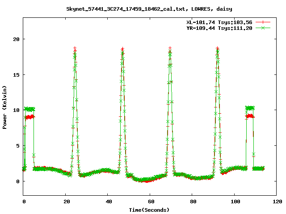The width and height of the screenshot is (286, 214).
Task: Select the YR-109.44 Tsys:111.20 legend label
Action: click(219, 28)
